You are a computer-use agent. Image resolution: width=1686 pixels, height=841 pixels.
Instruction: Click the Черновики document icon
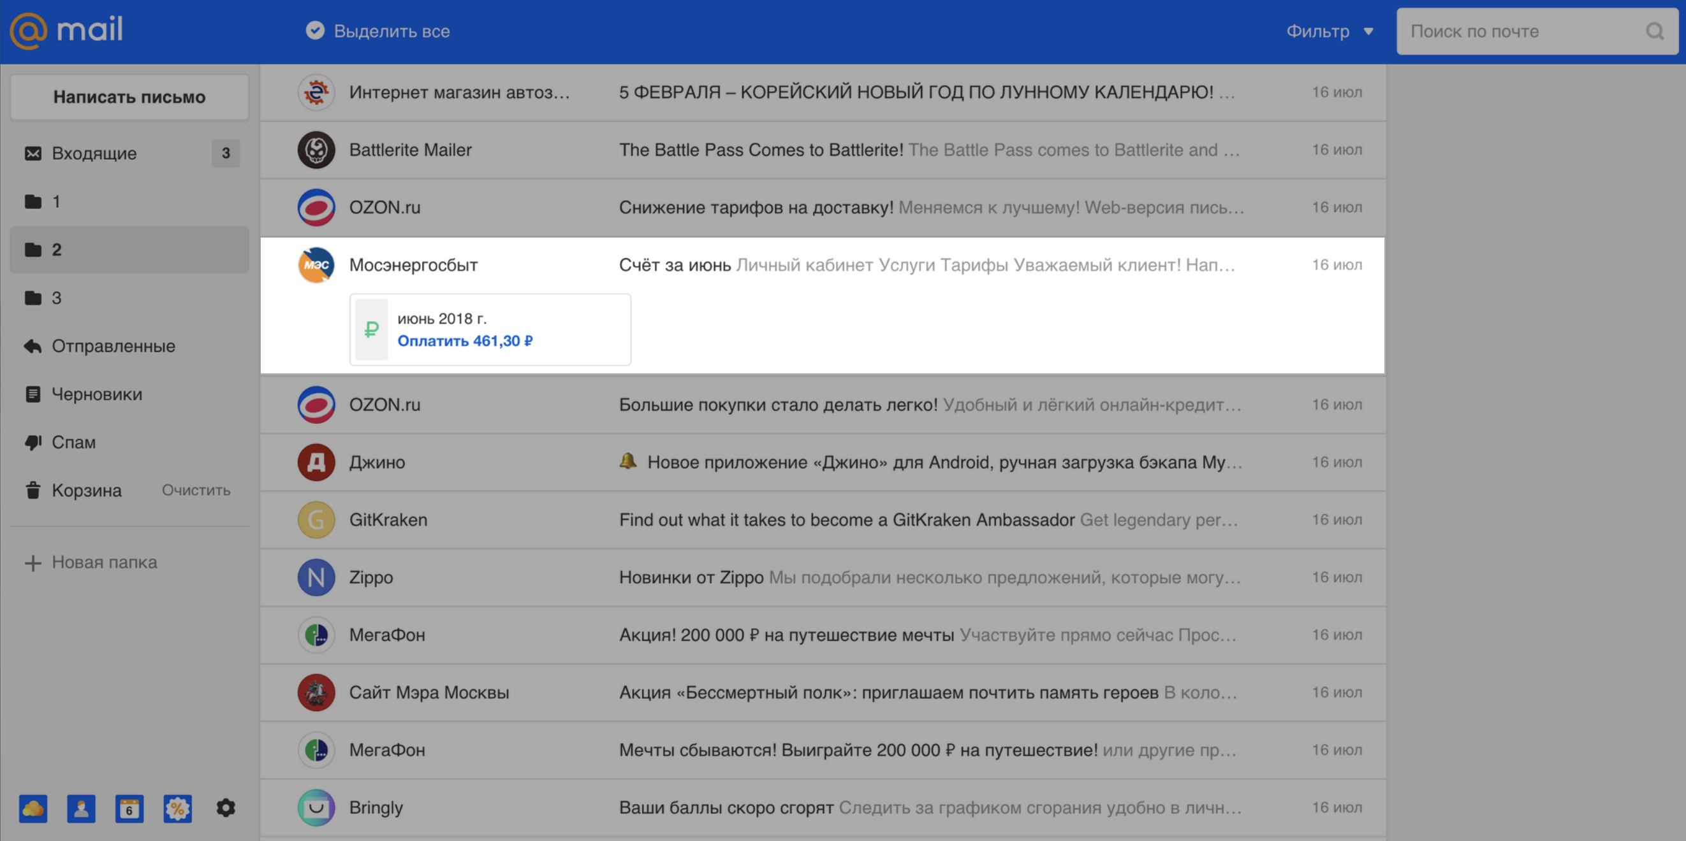[x=33, y=394]
